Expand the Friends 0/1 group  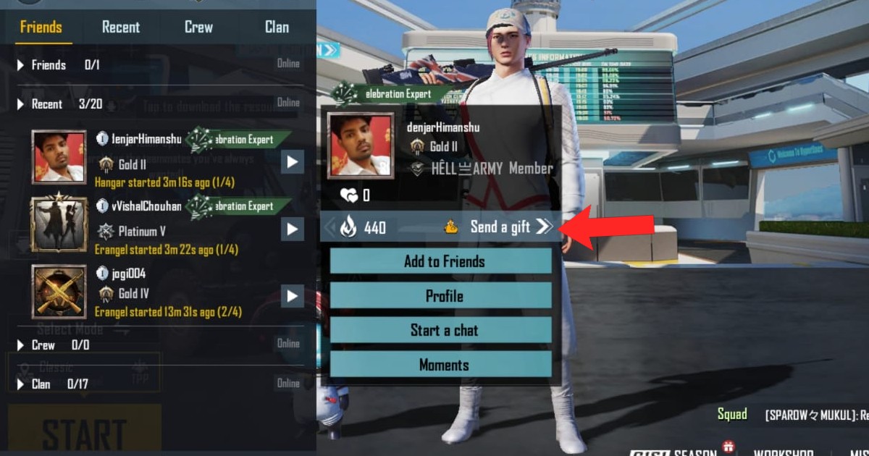click(x=21, y=65)
